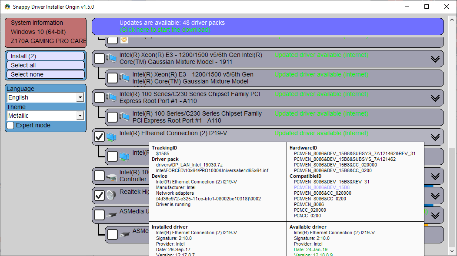Maximize the Snappy Driver Installer window
This screenshot has height=256, width=457.
coord(427,7)
